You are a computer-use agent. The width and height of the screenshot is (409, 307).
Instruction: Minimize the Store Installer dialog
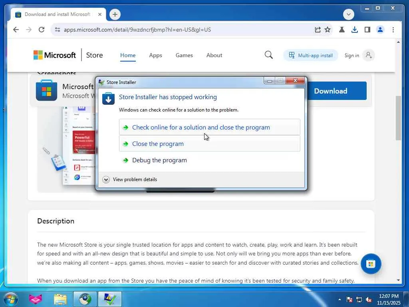point(270,81)
